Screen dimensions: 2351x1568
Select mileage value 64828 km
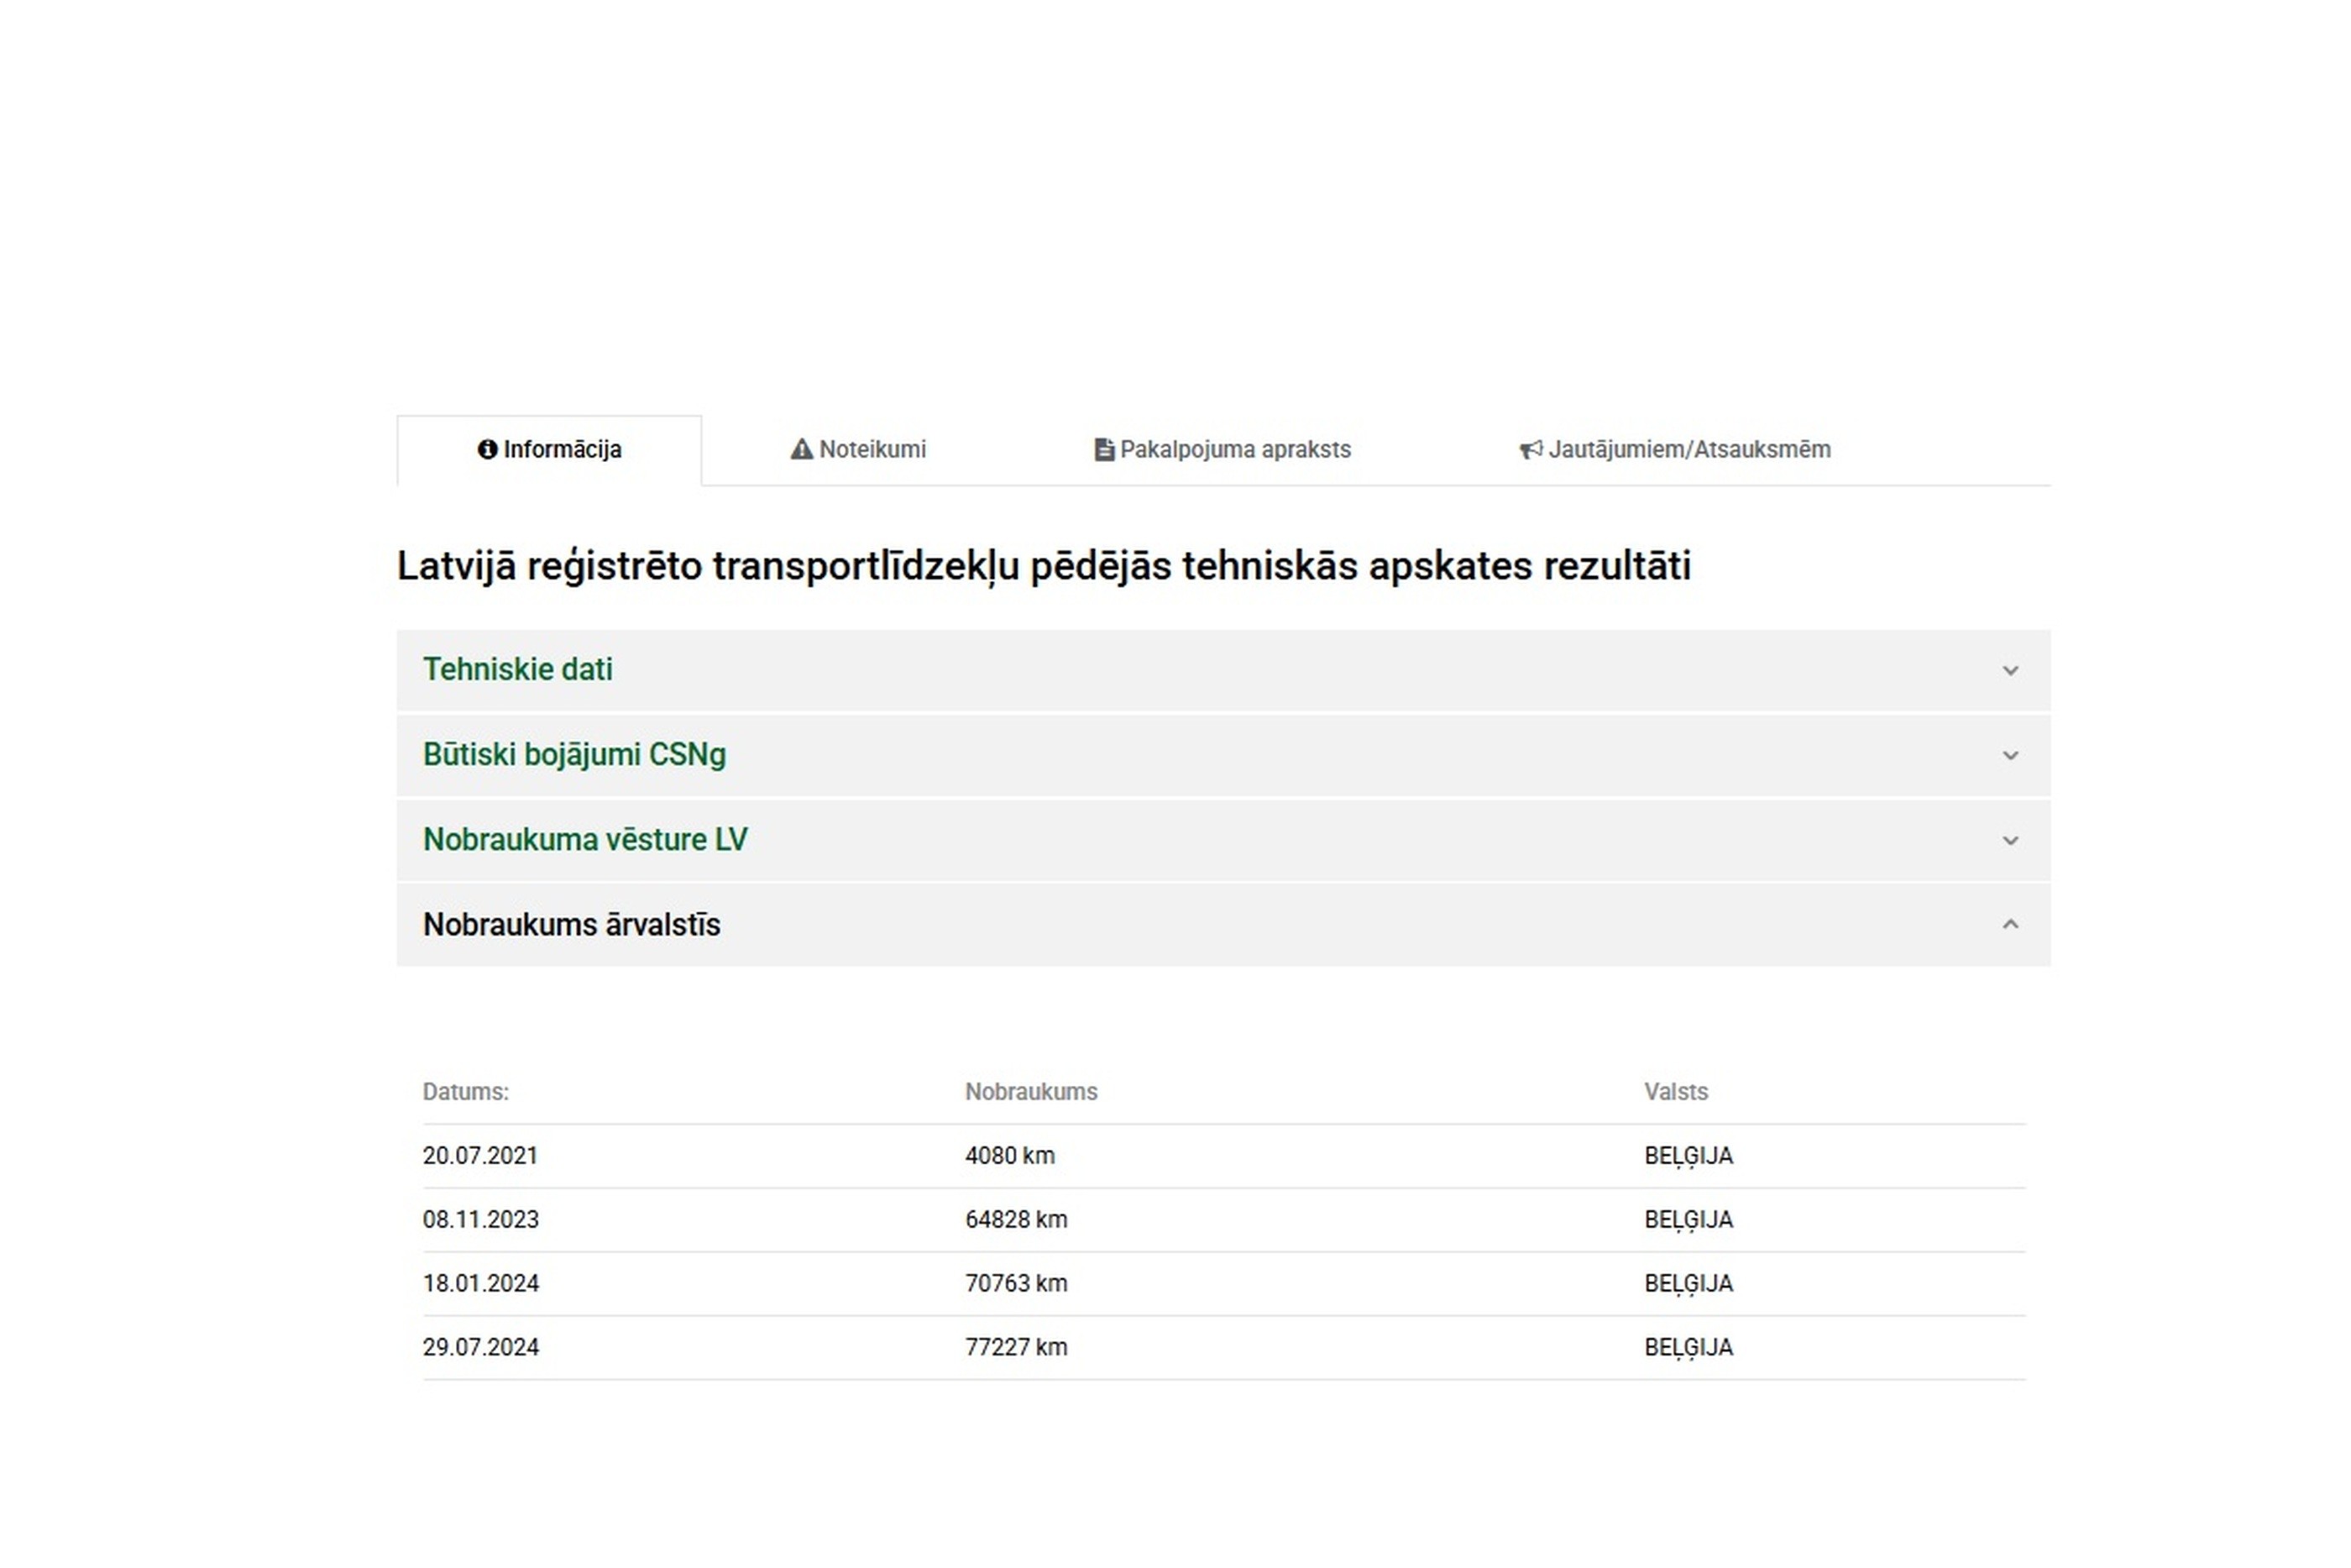1017,1220
